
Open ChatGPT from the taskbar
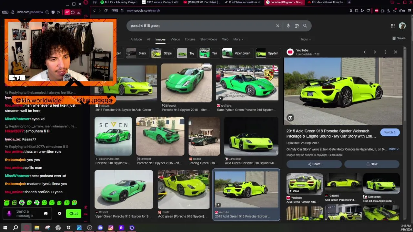[58, 228]
